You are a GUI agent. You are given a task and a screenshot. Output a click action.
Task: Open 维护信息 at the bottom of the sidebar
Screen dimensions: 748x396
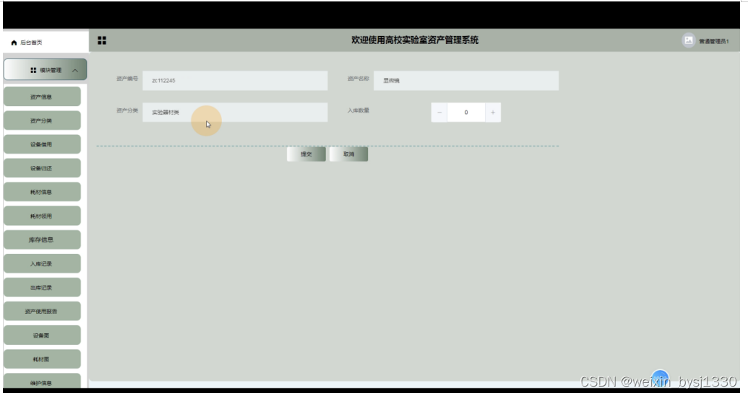[42, 382]
